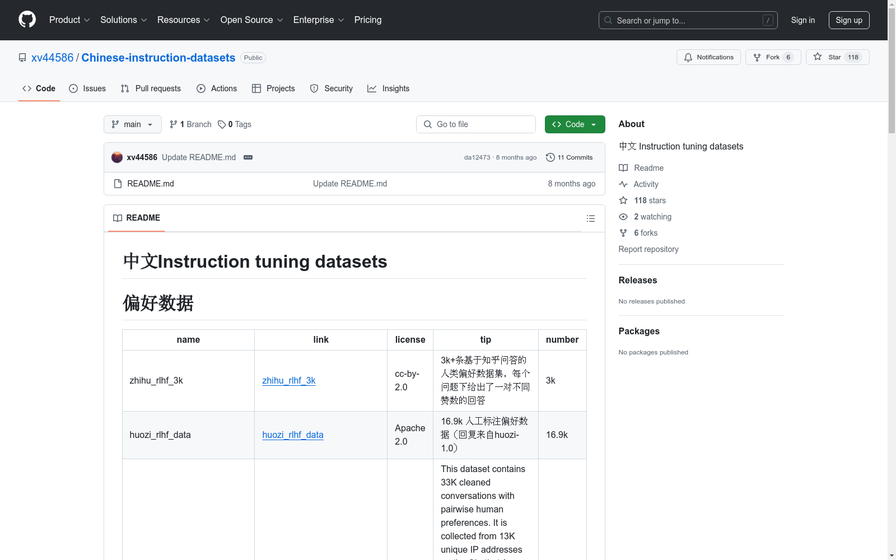Viewport: 896px width, 560px height.
Task: Switch to the Insights tab
Action: click(x=388, y=88)
